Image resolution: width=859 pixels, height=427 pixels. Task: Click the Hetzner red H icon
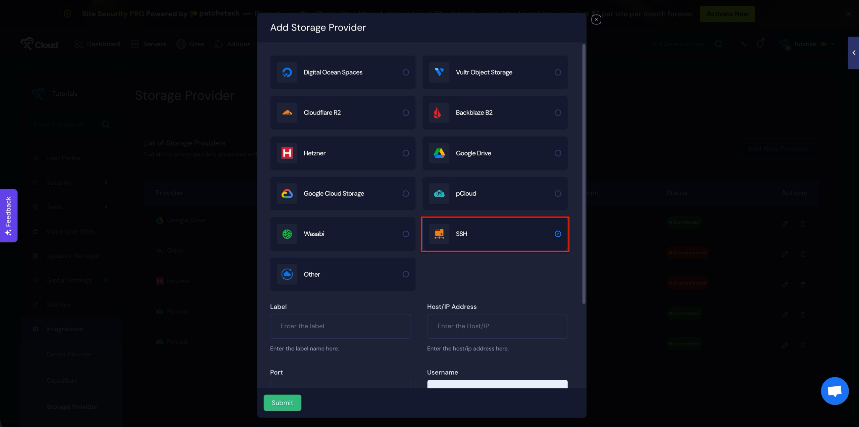(x=287, y=153)
